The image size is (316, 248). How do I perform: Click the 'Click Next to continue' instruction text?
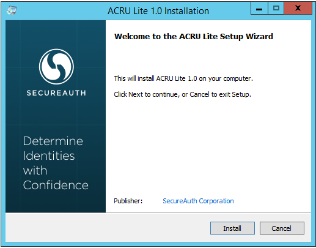coord(182,94)
